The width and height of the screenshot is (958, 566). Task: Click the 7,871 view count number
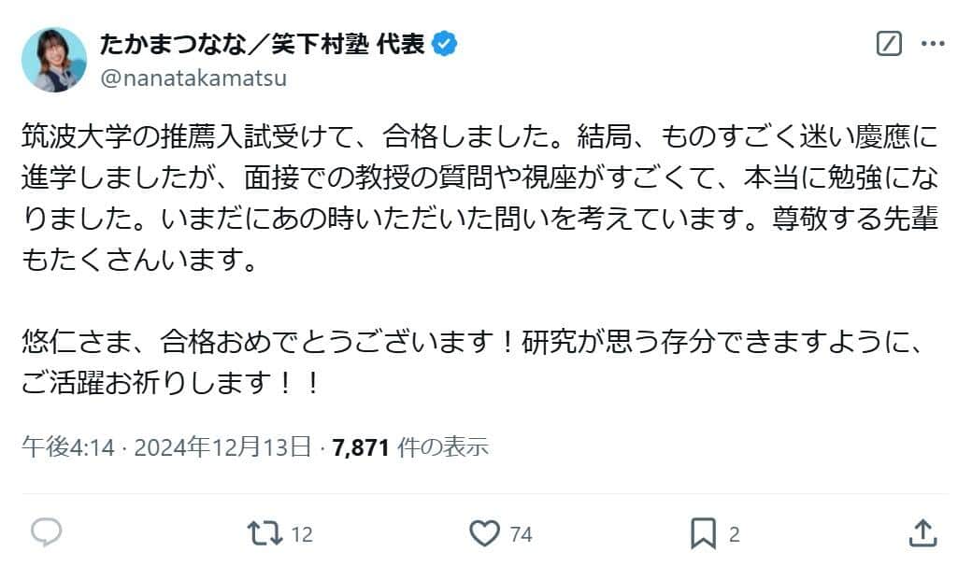pyautogui.click(x=360, y=447)
